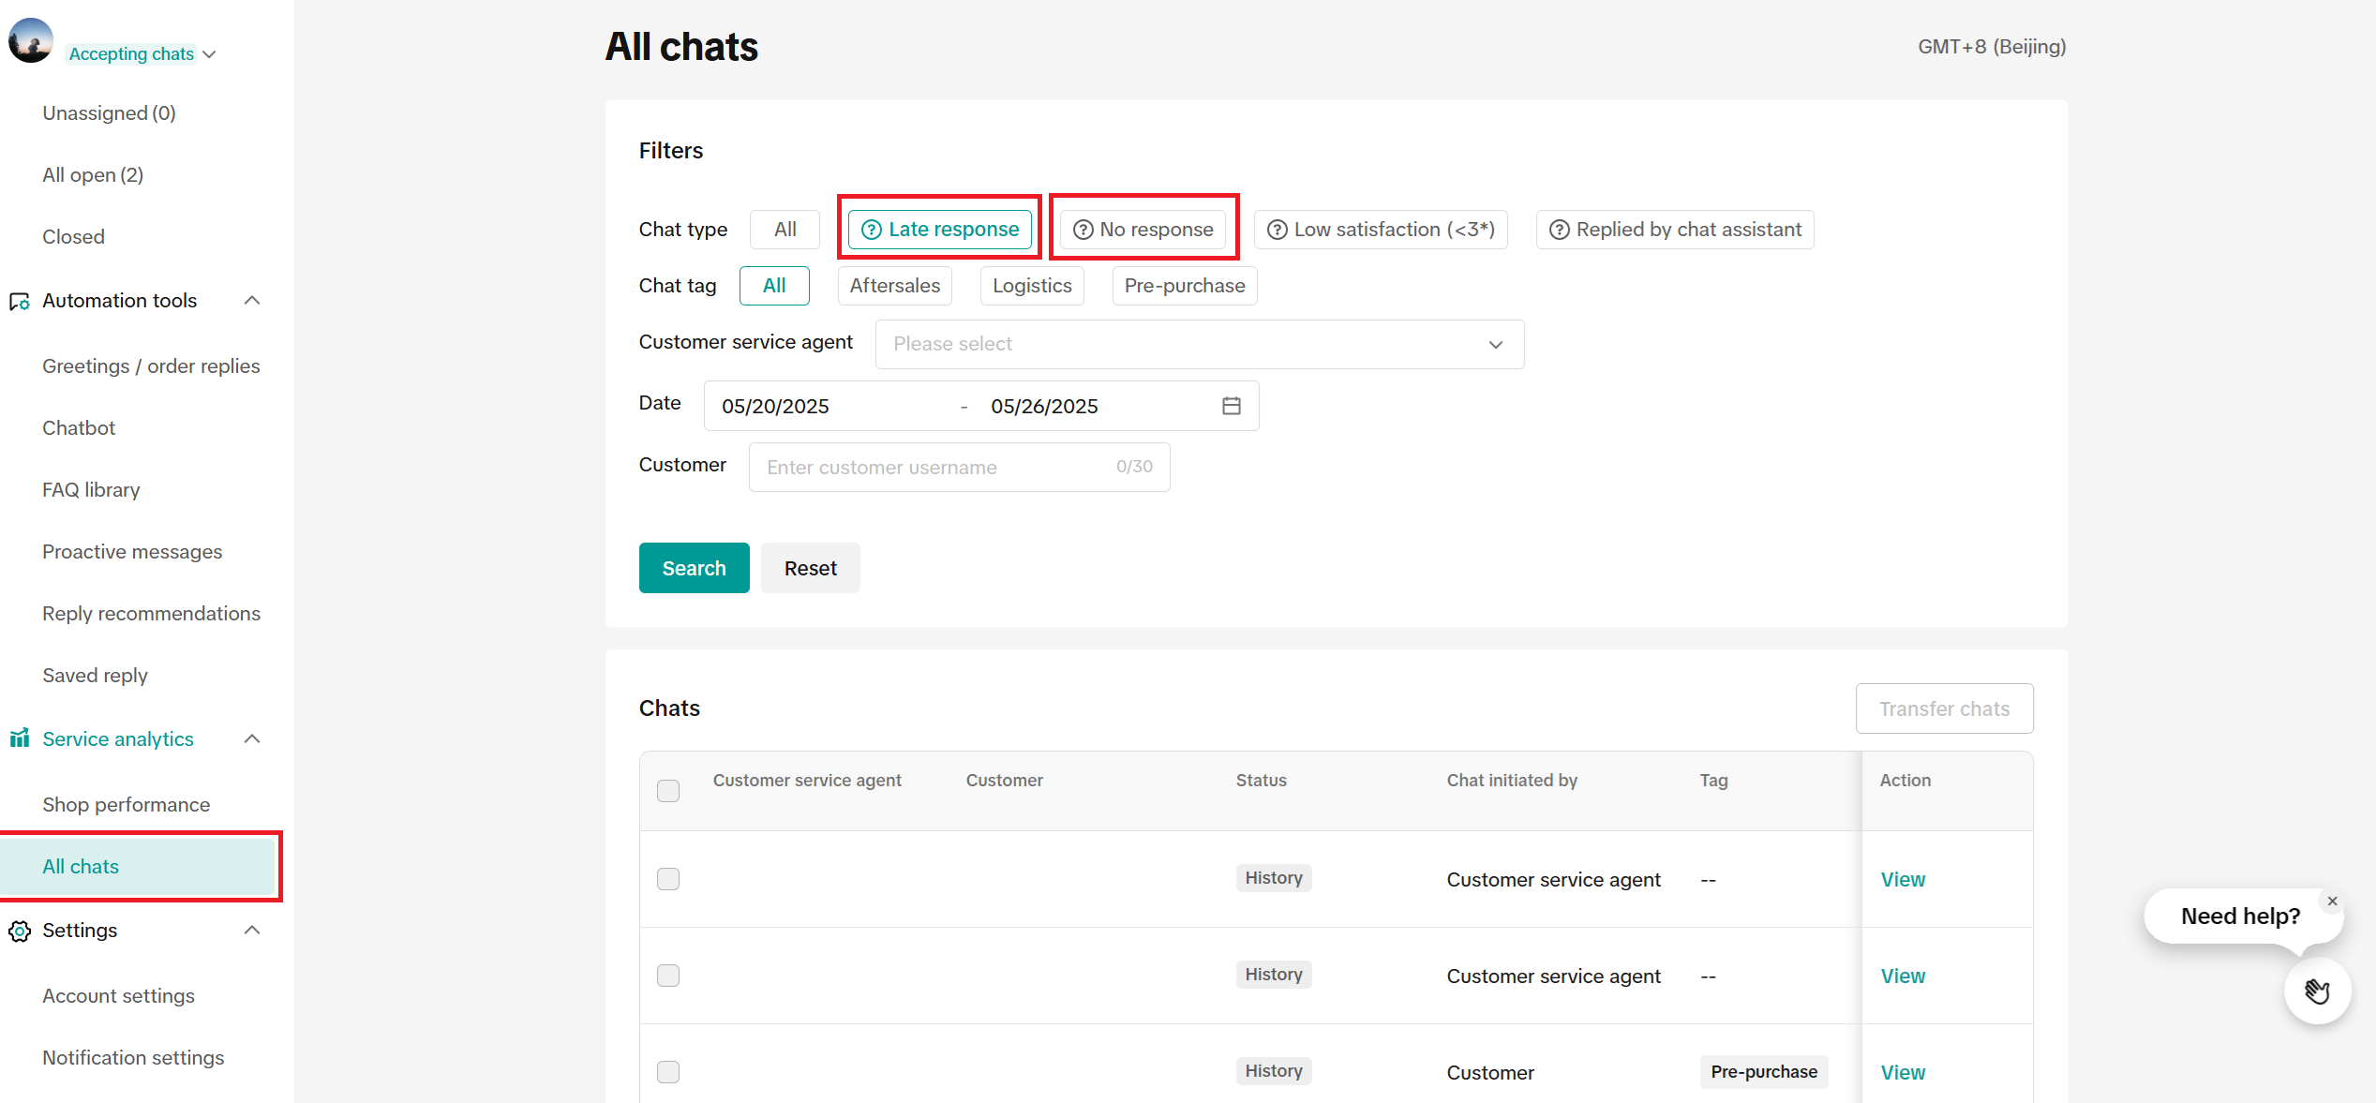Collapse the Automation tools section
Viewport: 2376px width, 1103px height.
(x=251, y=300)
